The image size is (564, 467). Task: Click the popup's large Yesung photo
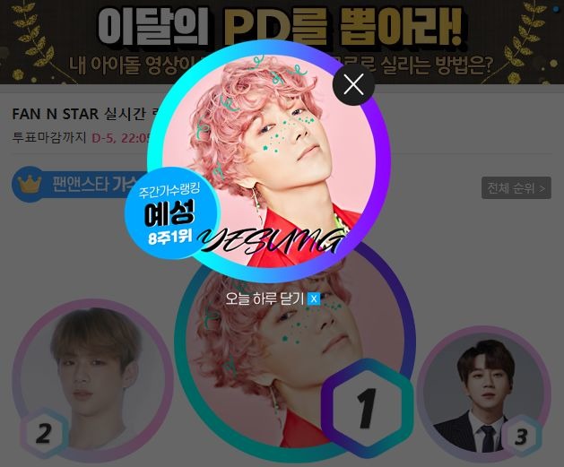point(269,161)
